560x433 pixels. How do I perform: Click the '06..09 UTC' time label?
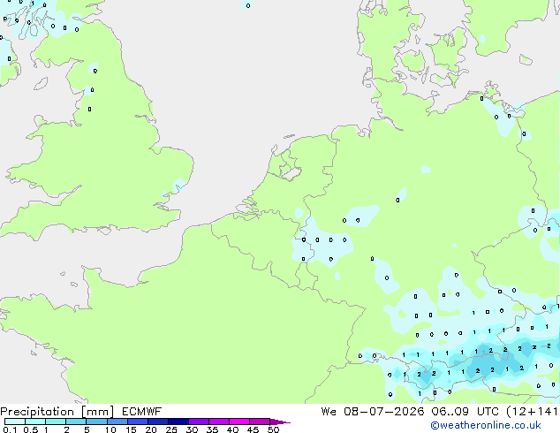coord(465,412)
